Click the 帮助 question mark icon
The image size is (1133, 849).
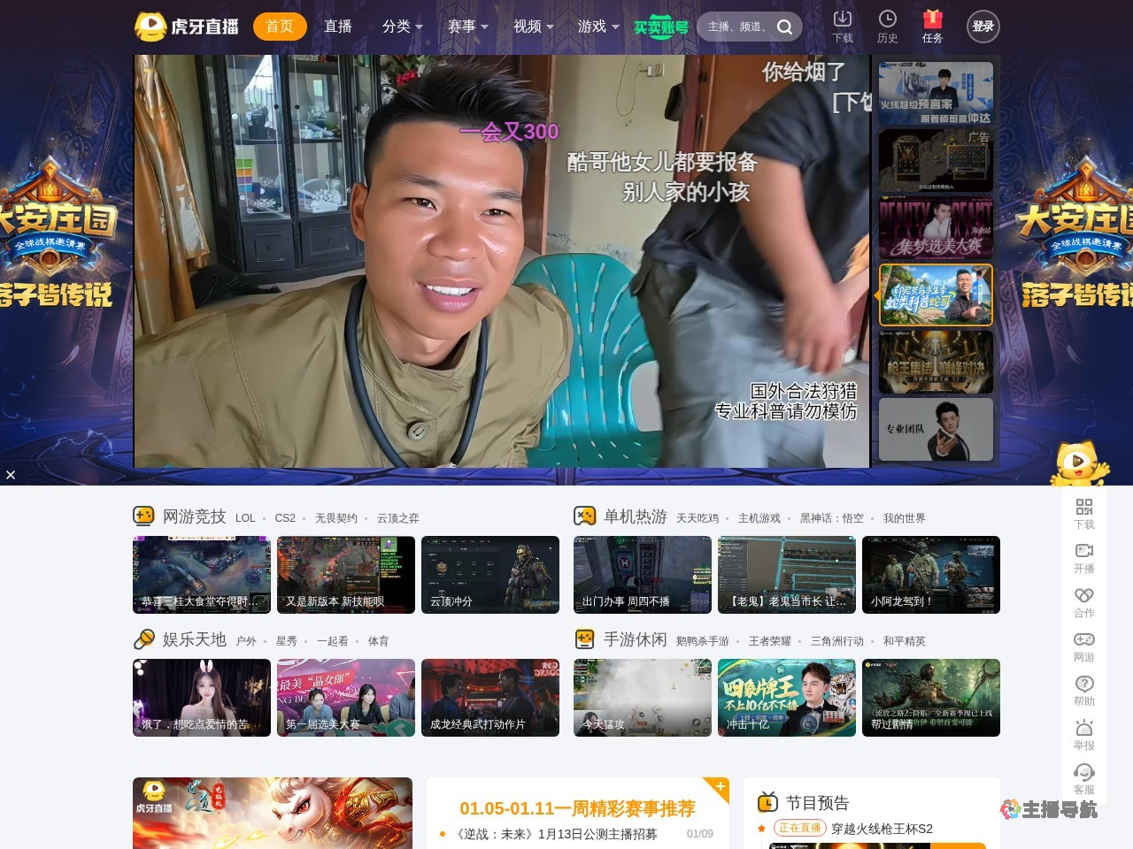pos(1084,684)
